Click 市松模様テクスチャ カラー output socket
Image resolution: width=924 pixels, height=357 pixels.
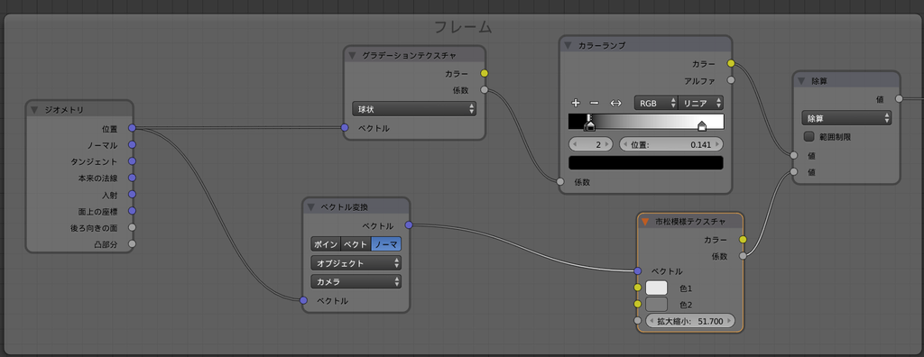[743, 240]
